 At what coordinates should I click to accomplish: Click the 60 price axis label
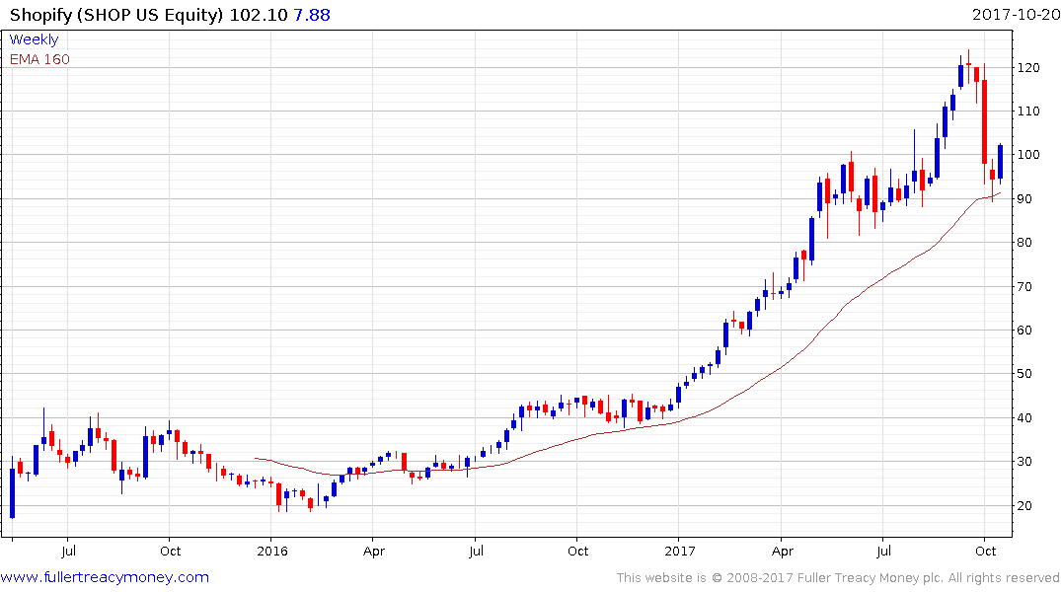[x=1024, y=331]
